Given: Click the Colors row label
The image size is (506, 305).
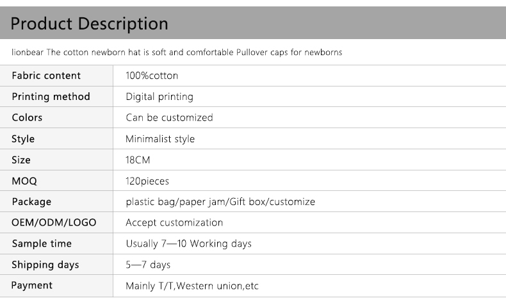Looking at the screenshot, I should 27,118.
